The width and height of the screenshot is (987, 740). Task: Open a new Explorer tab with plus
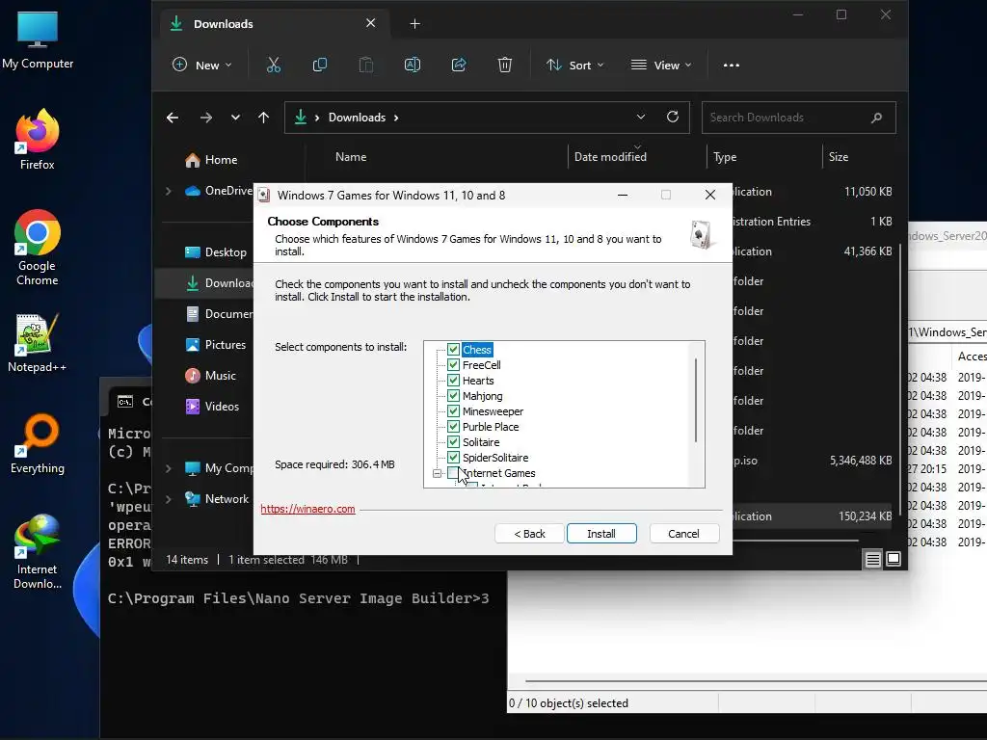414,24
